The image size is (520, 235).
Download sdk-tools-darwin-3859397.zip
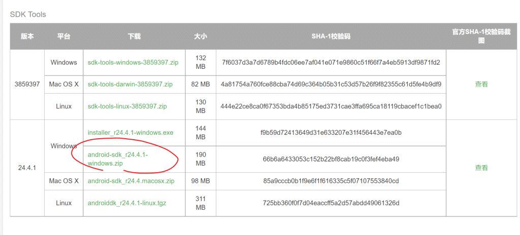[130, 84]
